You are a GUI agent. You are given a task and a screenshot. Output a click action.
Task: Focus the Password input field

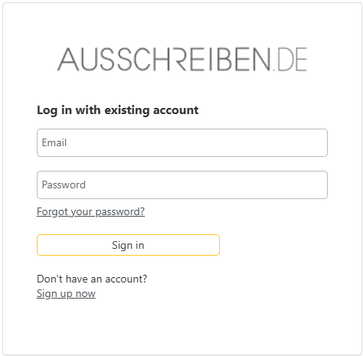(182, 185)
